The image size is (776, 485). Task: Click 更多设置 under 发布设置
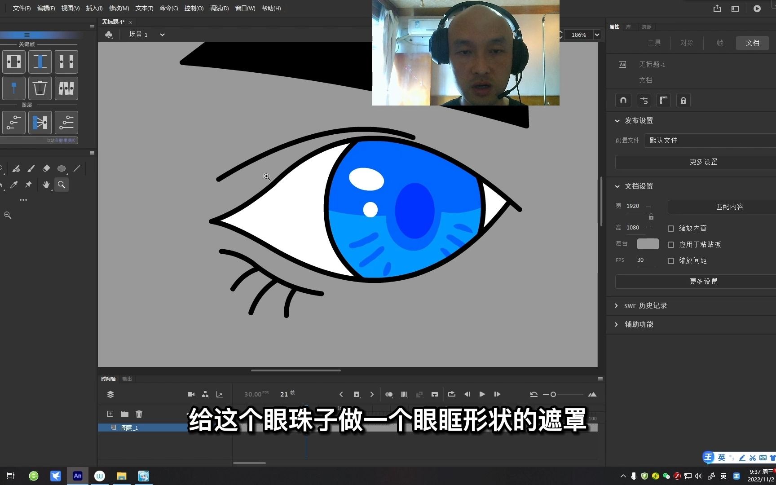pyautogui.click(x=696, y=162)
